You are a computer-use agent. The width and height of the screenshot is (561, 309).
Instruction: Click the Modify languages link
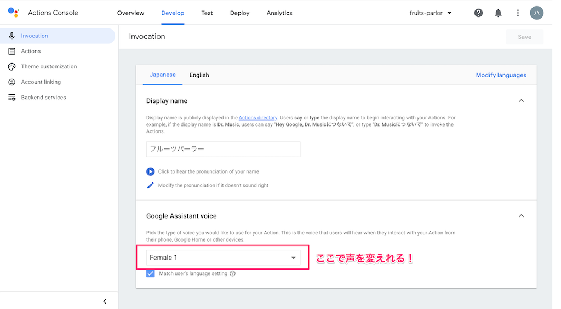(501, 75)
